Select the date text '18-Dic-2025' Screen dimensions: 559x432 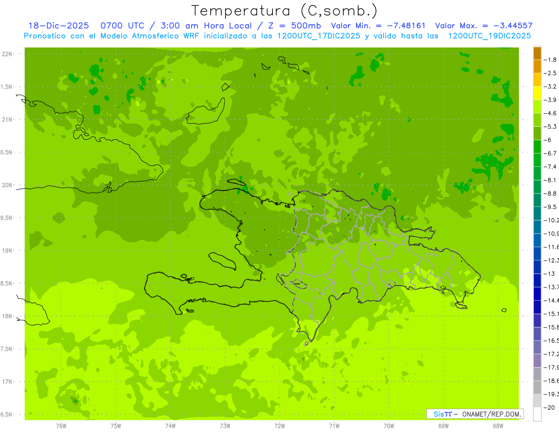58,26
